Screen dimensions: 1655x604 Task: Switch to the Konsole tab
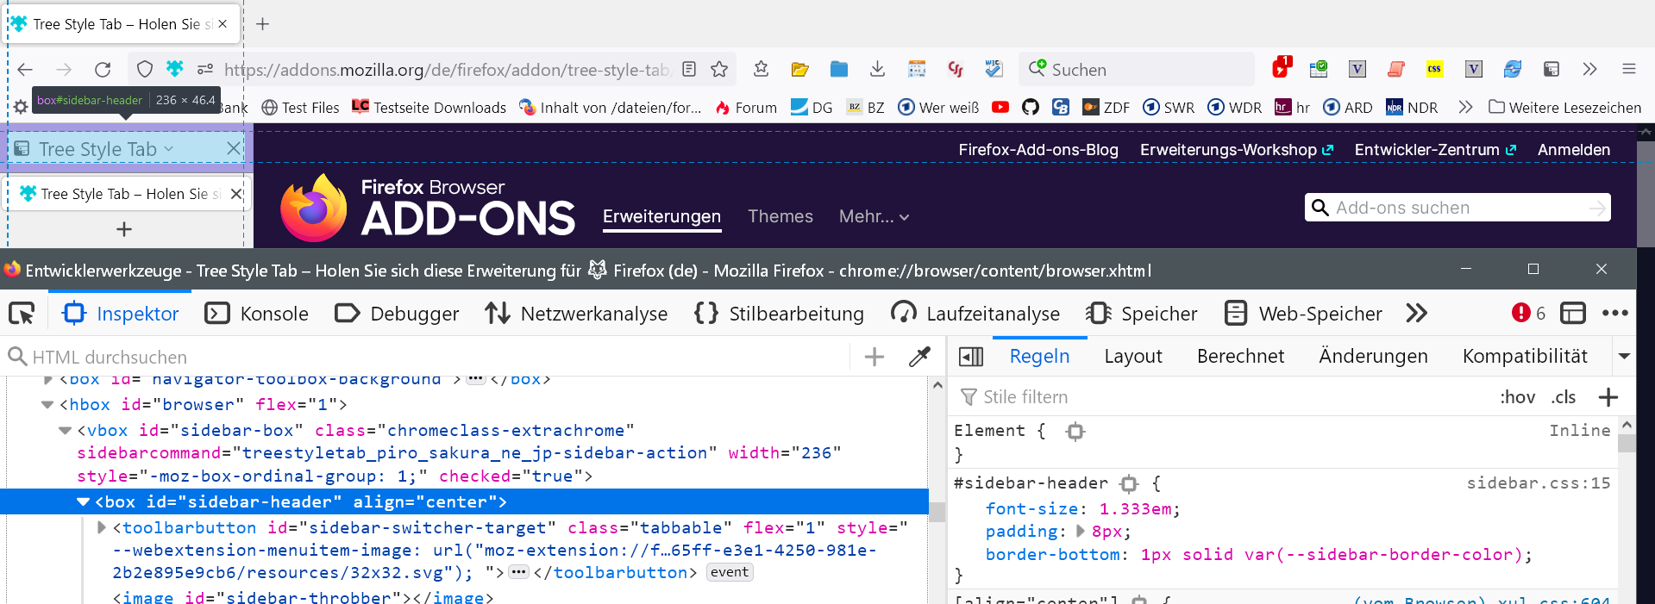pyautogui.click(x=256, y=314)
